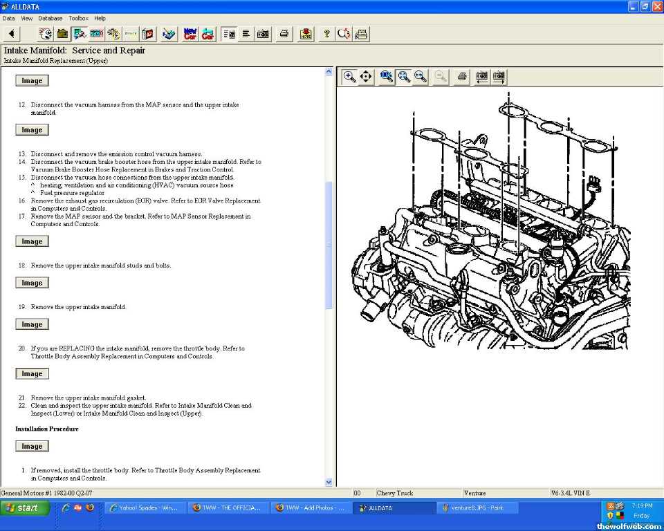Click the text pane scrollbar down arrow

(329, 482)
